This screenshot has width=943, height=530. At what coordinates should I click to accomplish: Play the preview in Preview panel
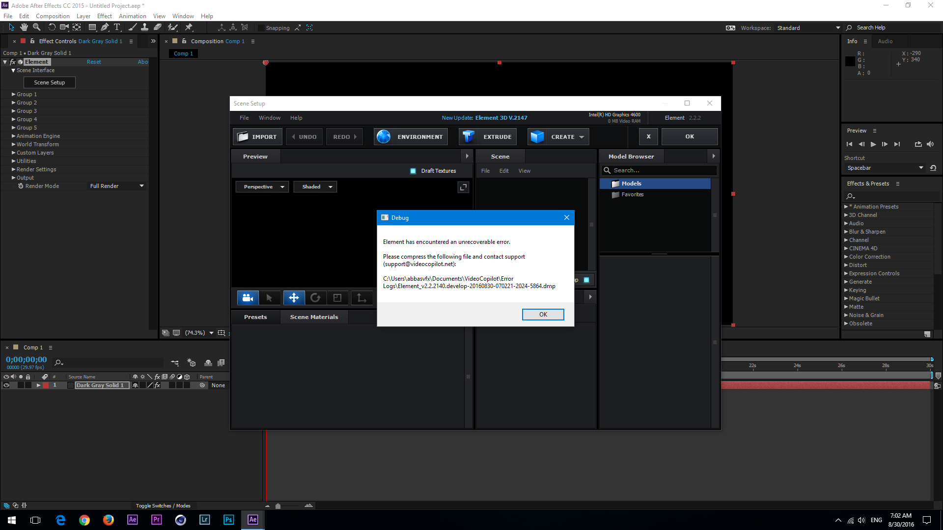coord(873,144)
